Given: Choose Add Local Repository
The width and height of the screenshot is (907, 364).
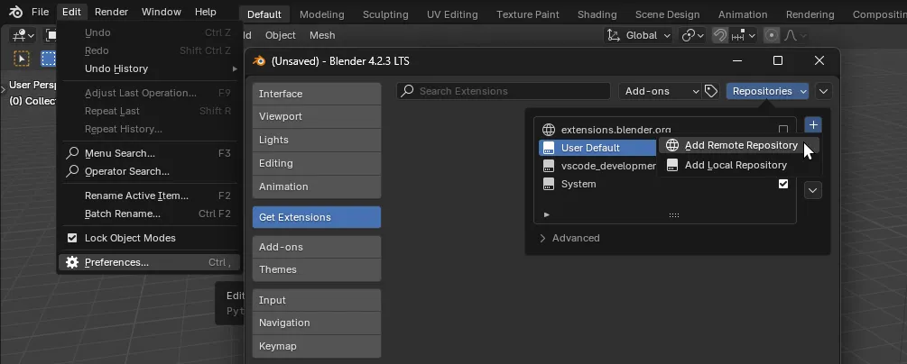Looking at the screenshot, I should [x=738, y=165].
